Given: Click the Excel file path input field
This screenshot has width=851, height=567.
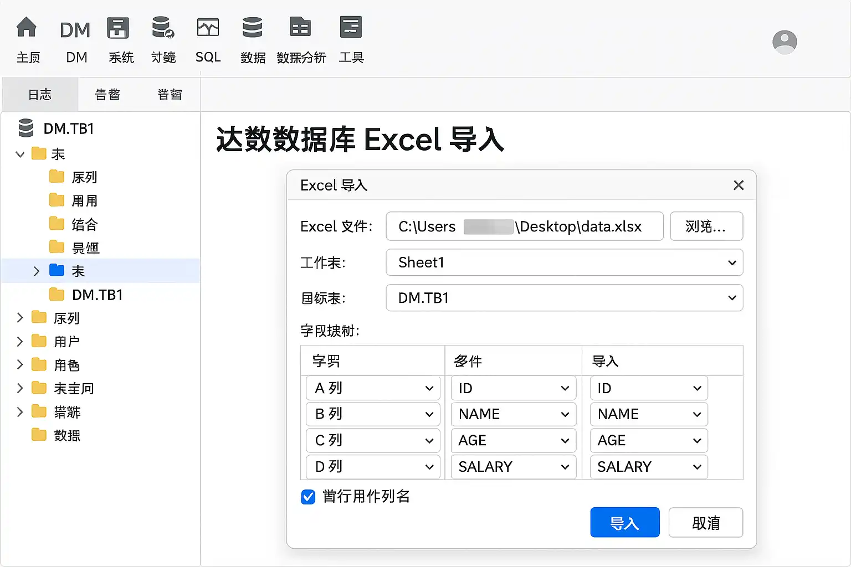Looking at the screenshot, I should click(x=525, y=226).
